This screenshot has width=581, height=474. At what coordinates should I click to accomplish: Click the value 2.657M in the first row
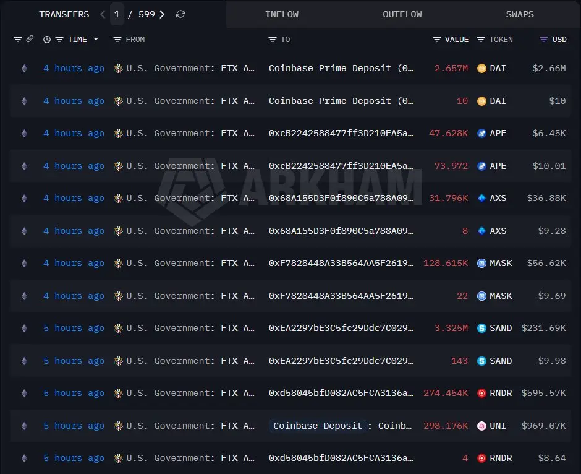451,68
